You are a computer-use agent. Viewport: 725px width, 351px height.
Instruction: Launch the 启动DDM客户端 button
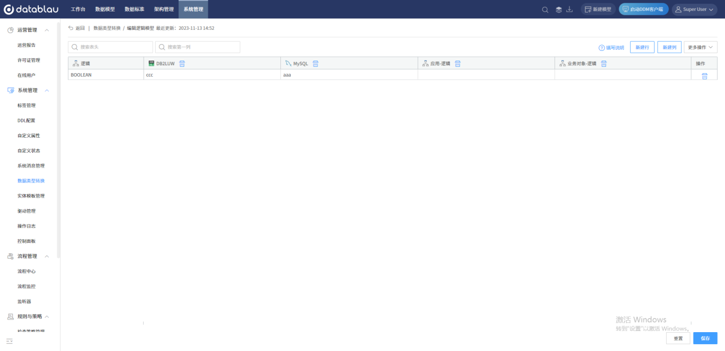(643, 9)
